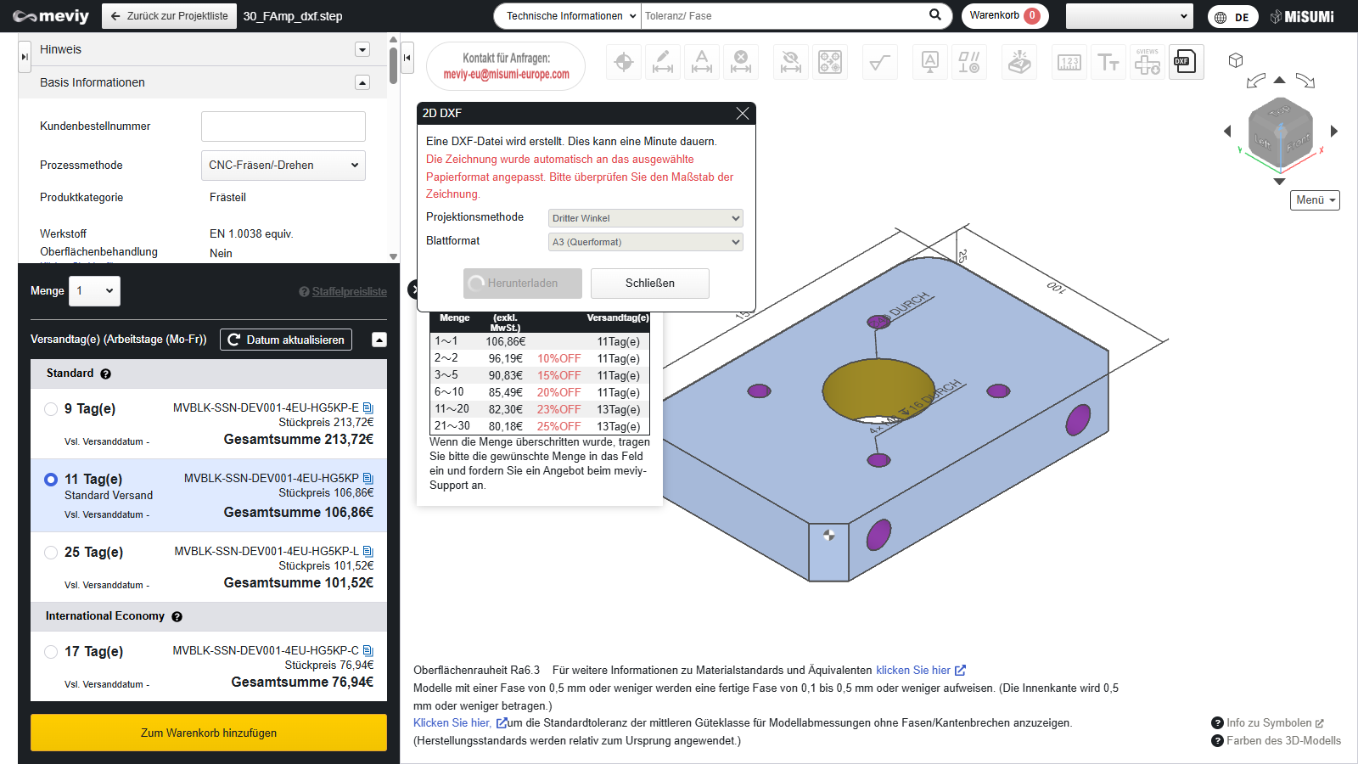
Task: Choose the 25 Tag(e) delivery radio button
Action: coord(51,553)
